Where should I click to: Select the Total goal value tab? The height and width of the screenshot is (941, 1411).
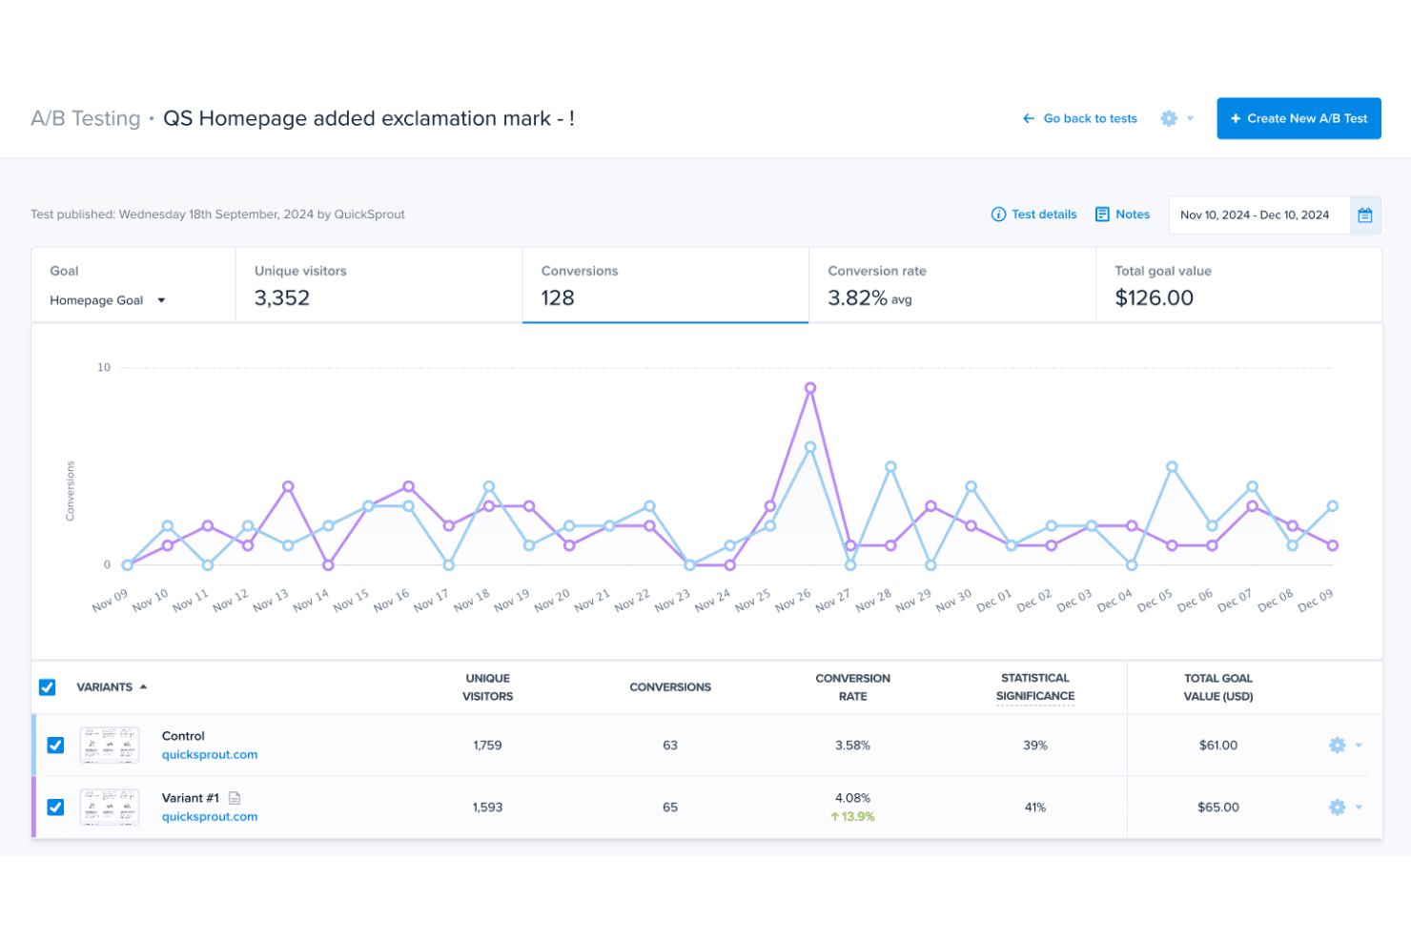(x=1238, y=285)
